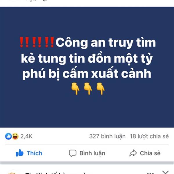Open the blue Like reaction icon
Screen dimensions: 174x174
pos(8,136)
